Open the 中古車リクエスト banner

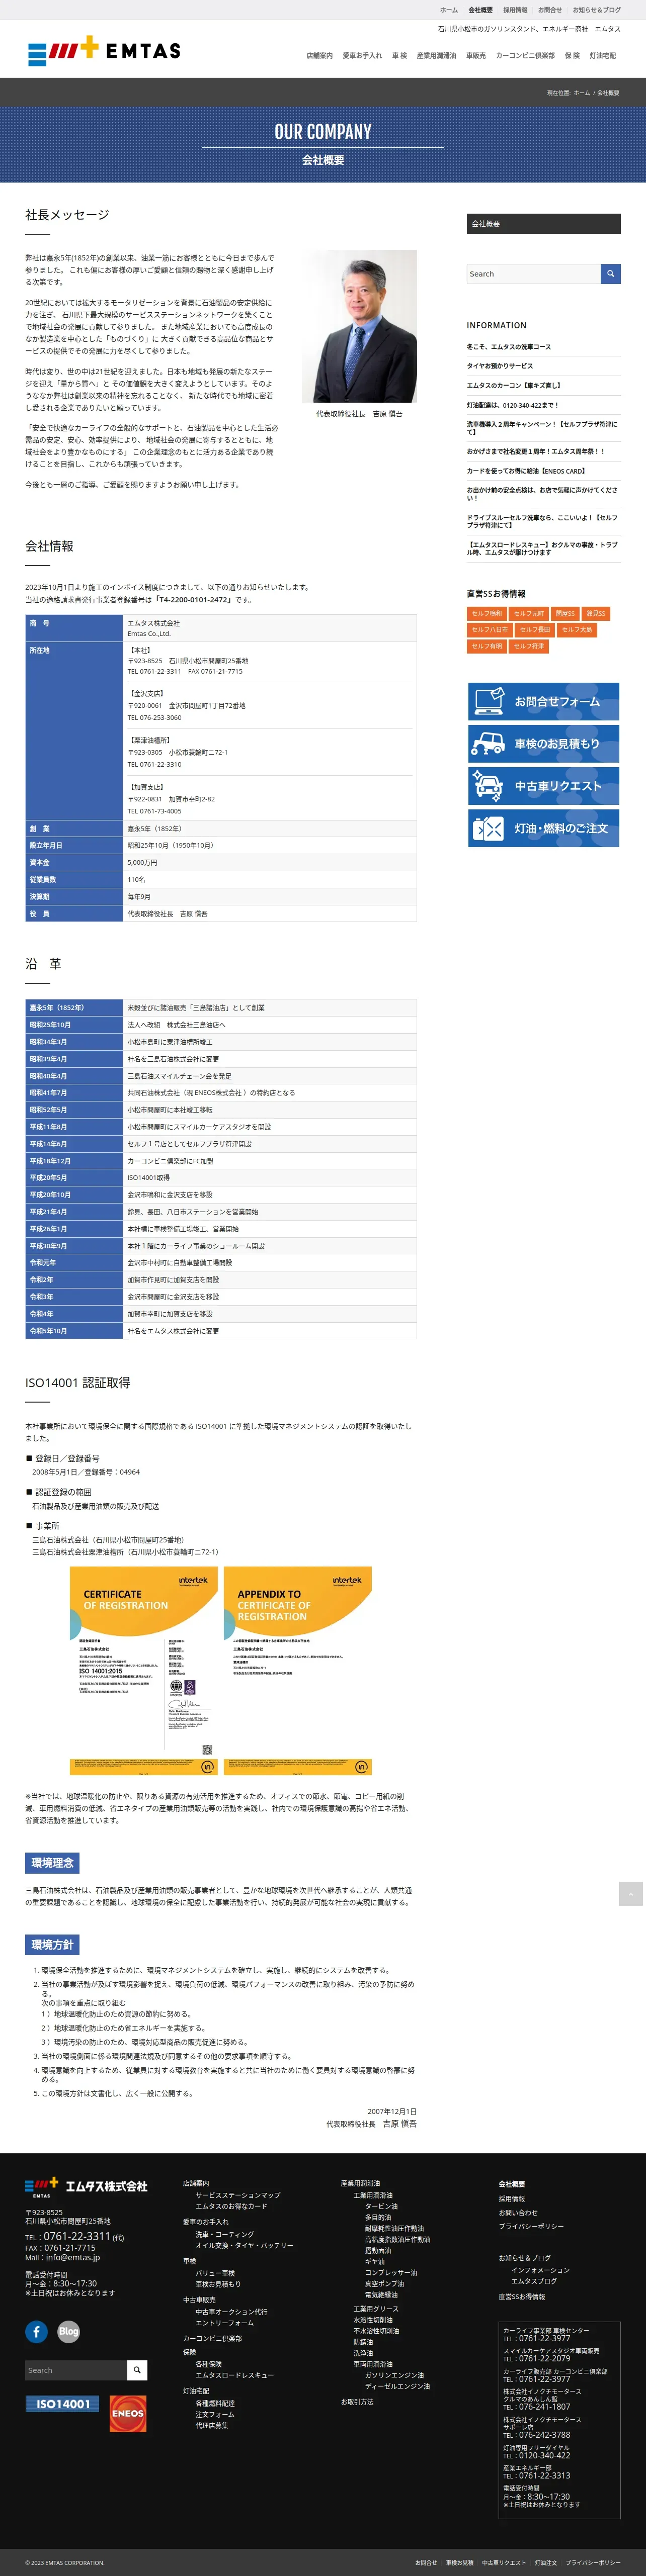point(543,785)
